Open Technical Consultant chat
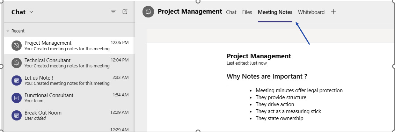 point(70,63)
